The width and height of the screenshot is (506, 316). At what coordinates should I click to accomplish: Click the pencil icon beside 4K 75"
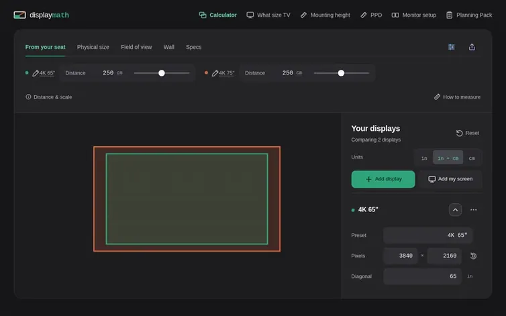click(215, 73)
